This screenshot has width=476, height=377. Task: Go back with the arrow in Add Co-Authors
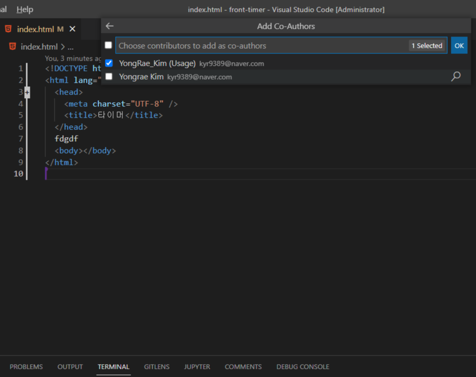[109, 26]
